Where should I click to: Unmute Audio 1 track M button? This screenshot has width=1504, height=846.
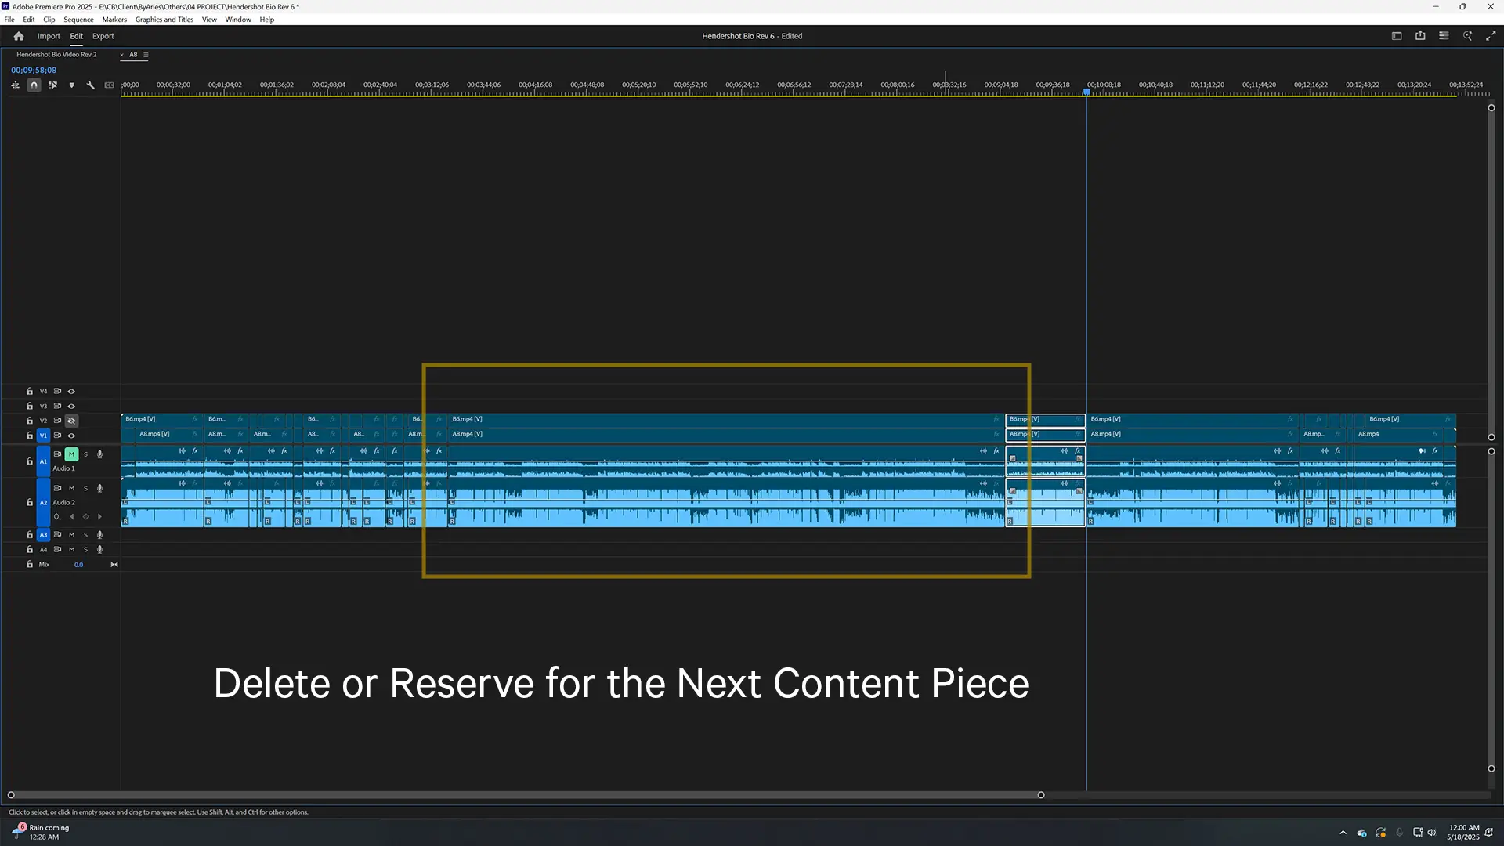(71, 454)
